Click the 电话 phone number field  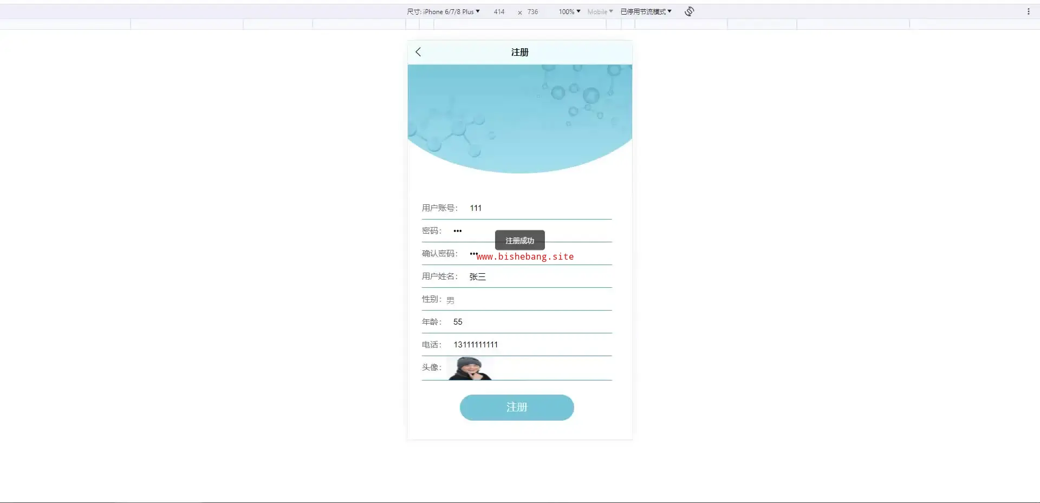point(532,345)
